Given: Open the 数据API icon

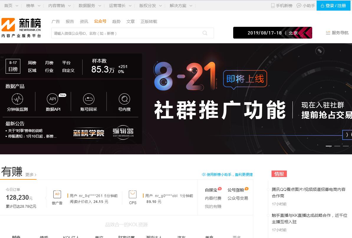Looking at the screenshot, I should pos(53,99).
